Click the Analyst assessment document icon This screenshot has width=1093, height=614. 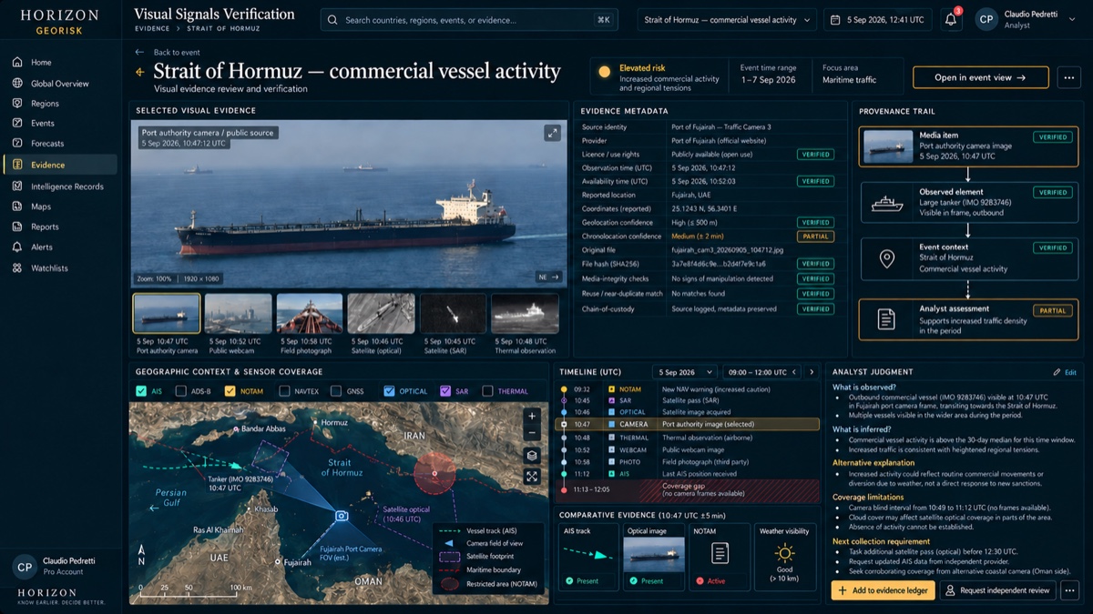click(886, 319)
